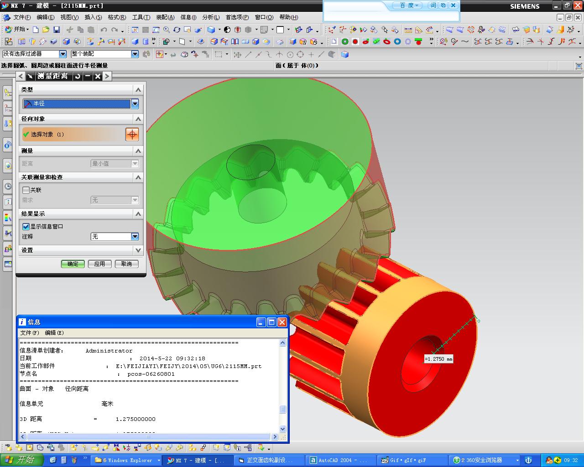Click the New file icon in the toolbar
Screen dimensions: 584x467
(x=35, y=30)
